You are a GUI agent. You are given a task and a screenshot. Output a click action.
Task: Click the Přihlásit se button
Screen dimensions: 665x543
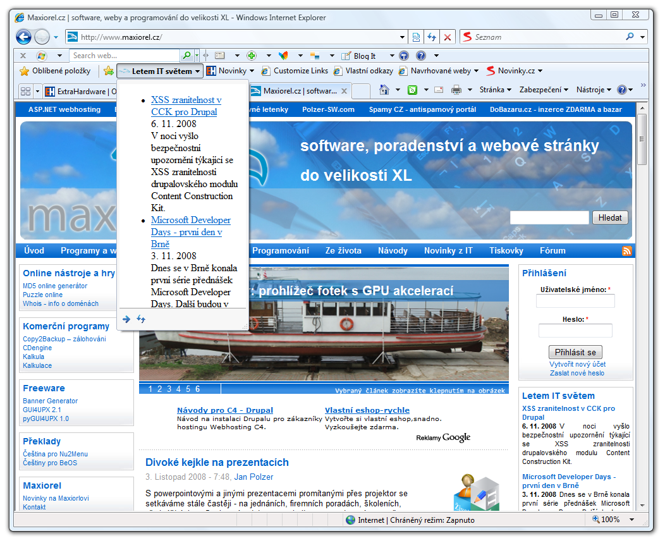575,352
